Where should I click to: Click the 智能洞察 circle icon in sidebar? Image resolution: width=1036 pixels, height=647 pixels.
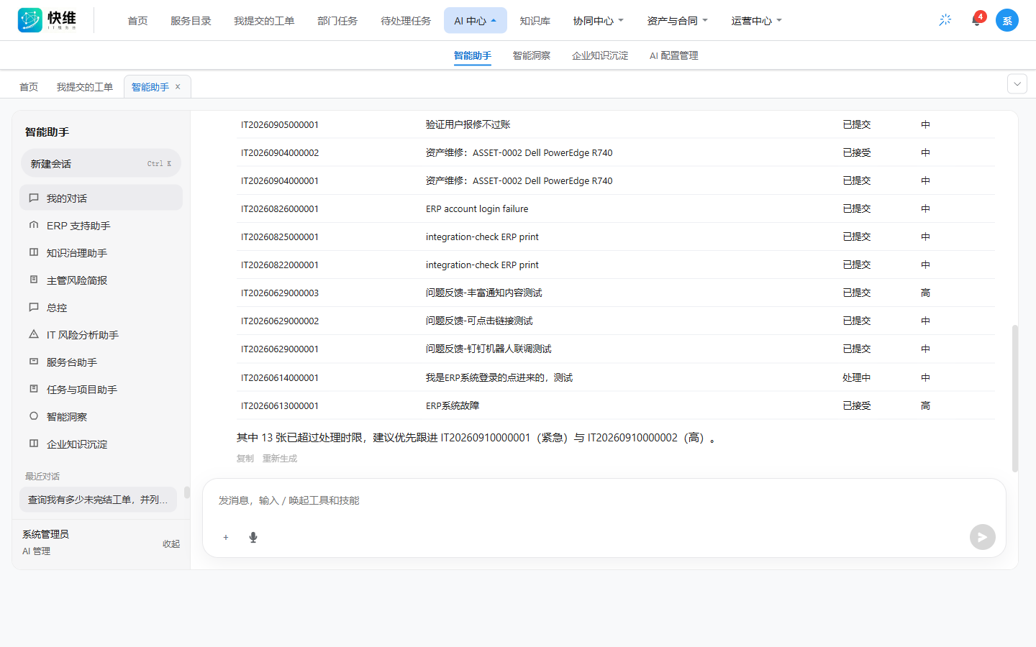point(34,416)
